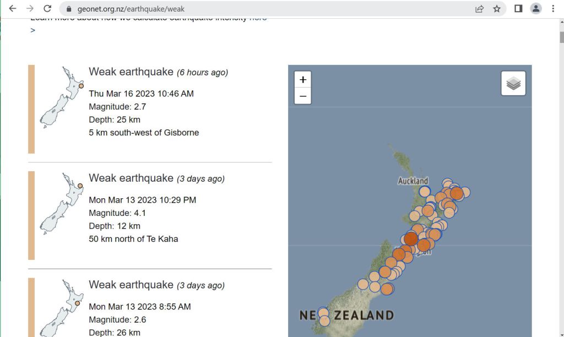Zoom out on the earthquake map

click(x=302, y=96)
